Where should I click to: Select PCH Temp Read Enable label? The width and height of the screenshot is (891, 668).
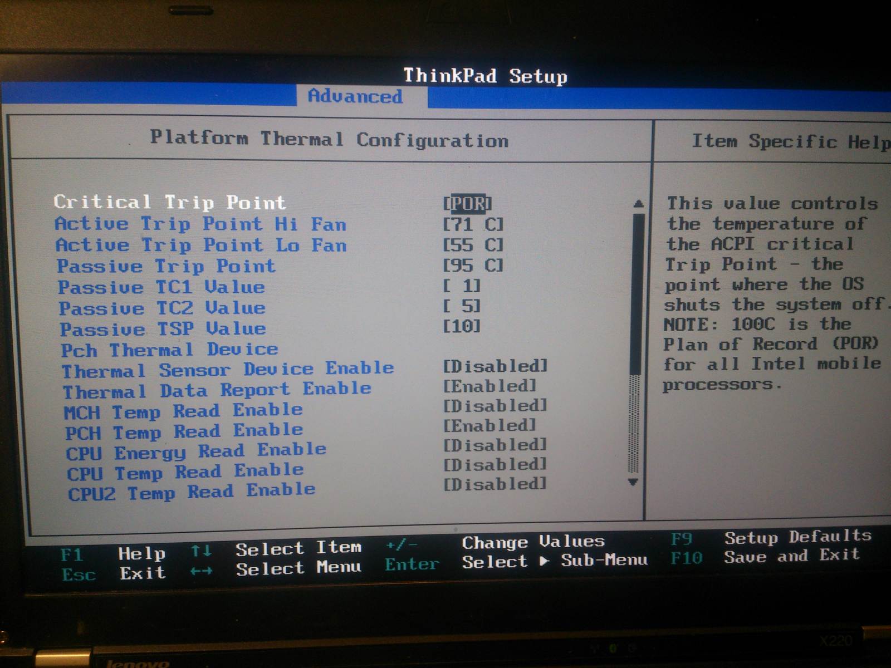[x=184, y=431]
